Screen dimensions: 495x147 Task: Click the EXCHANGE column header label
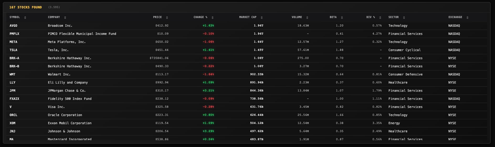pyautogui.click(x=455, y=17)
